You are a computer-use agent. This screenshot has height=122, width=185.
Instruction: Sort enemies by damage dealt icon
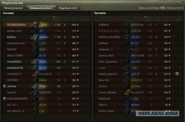pos(148,19)
